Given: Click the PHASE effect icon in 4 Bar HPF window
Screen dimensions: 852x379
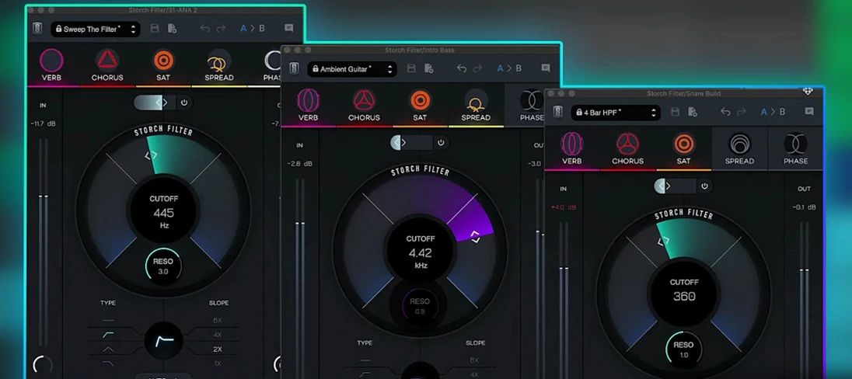Looking at the screenshot, I should pyautogui.click(x=795, y=144).
